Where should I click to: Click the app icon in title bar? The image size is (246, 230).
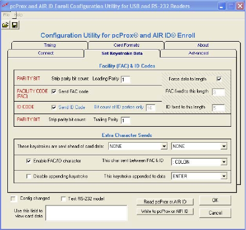(x=5, y=6)
